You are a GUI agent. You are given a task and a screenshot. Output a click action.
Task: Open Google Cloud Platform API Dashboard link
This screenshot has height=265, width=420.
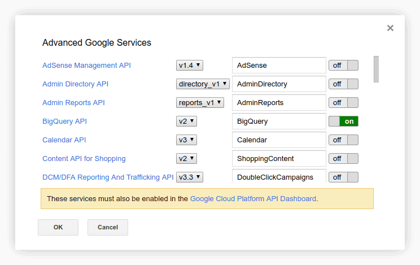click(253, 199)
